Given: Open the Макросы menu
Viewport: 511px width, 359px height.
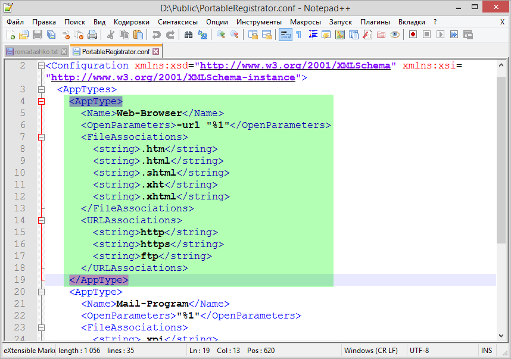Looking at the screenshot, I should (306, 22).
